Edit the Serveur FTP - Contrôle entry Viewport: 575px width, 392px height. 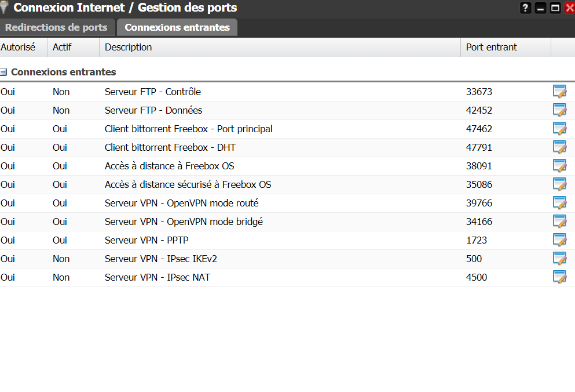(559, 92)
